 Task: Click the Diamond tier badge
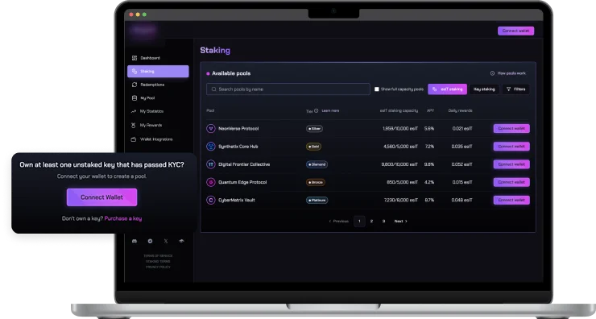317,164
